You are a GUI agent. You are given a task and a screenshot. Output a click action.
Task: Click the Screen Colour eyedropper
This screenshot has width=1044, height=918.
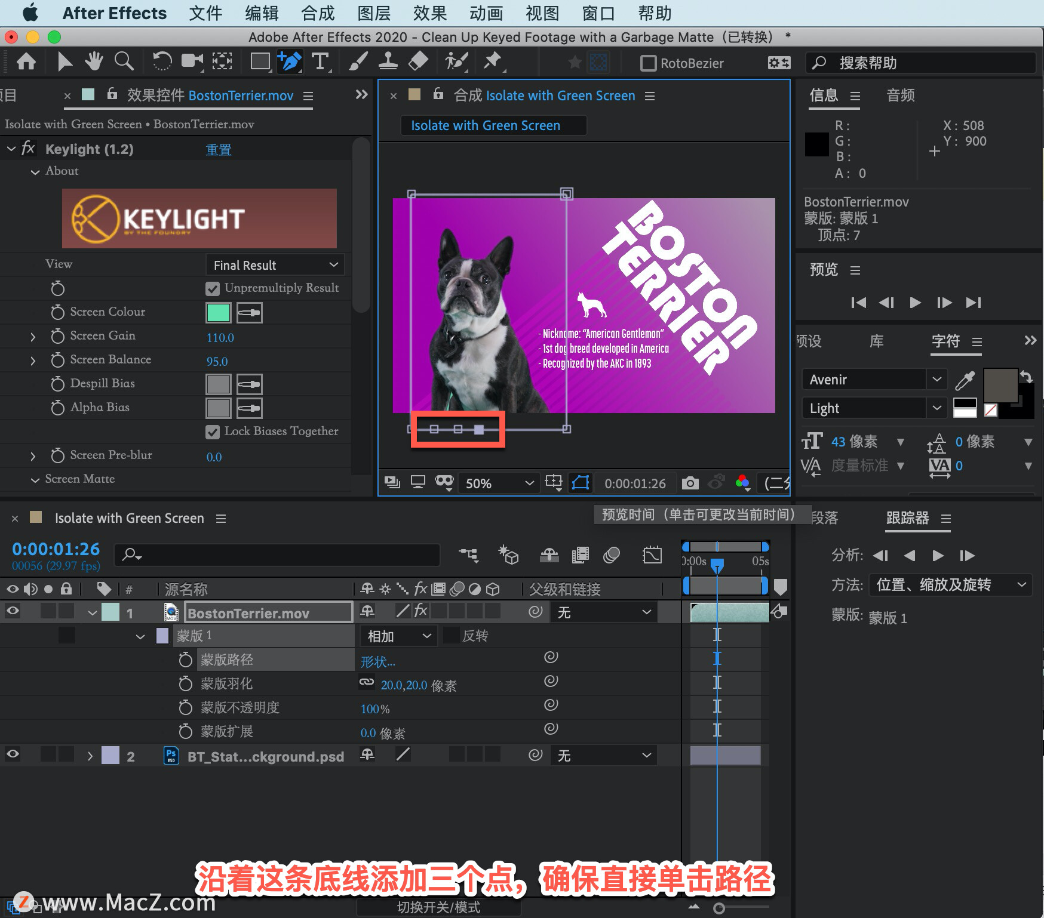tap(250, 313)
